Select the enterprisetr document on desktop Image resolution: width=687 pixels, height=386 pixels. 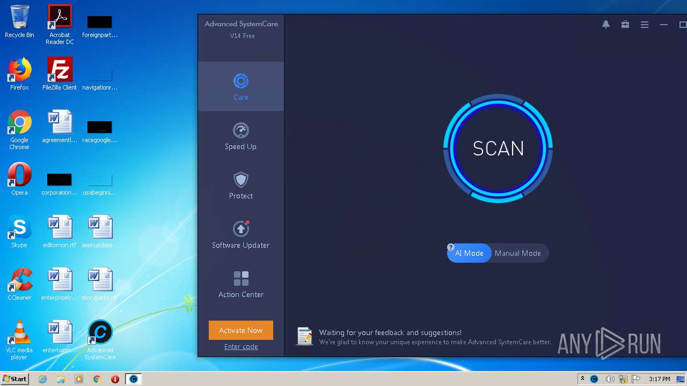pyautogui.click(x=60, y=284)
